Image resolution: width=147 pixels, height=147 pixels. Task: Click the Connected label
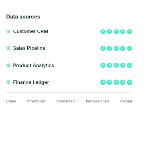(x=65, y=101)
